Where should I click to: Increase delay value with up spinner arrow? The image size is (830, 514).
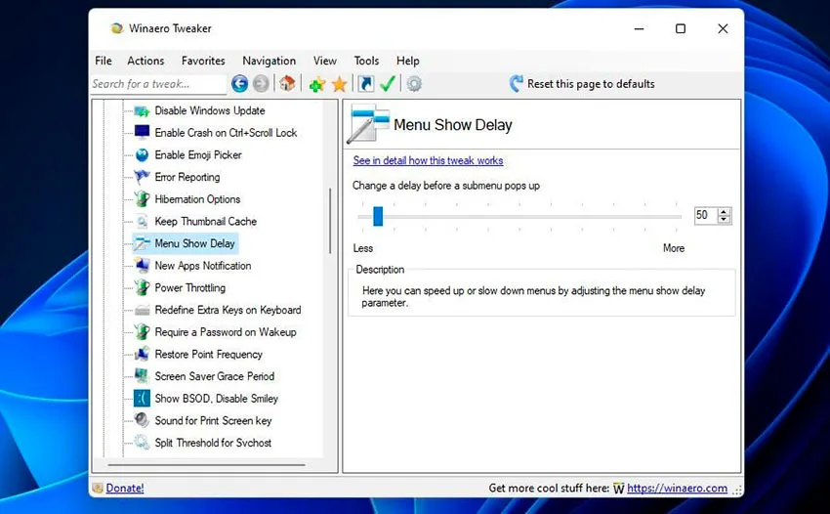point(724,211)
